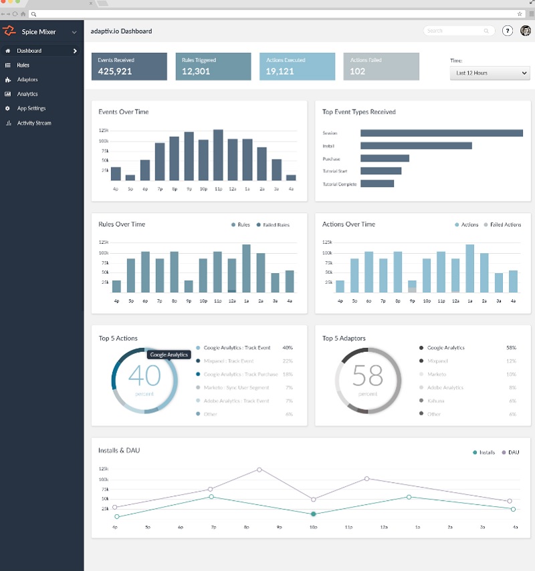Screen dimensions: 535x571
Task: Click the 1a bar in Actions Over Time
Action: coord(470,268)
